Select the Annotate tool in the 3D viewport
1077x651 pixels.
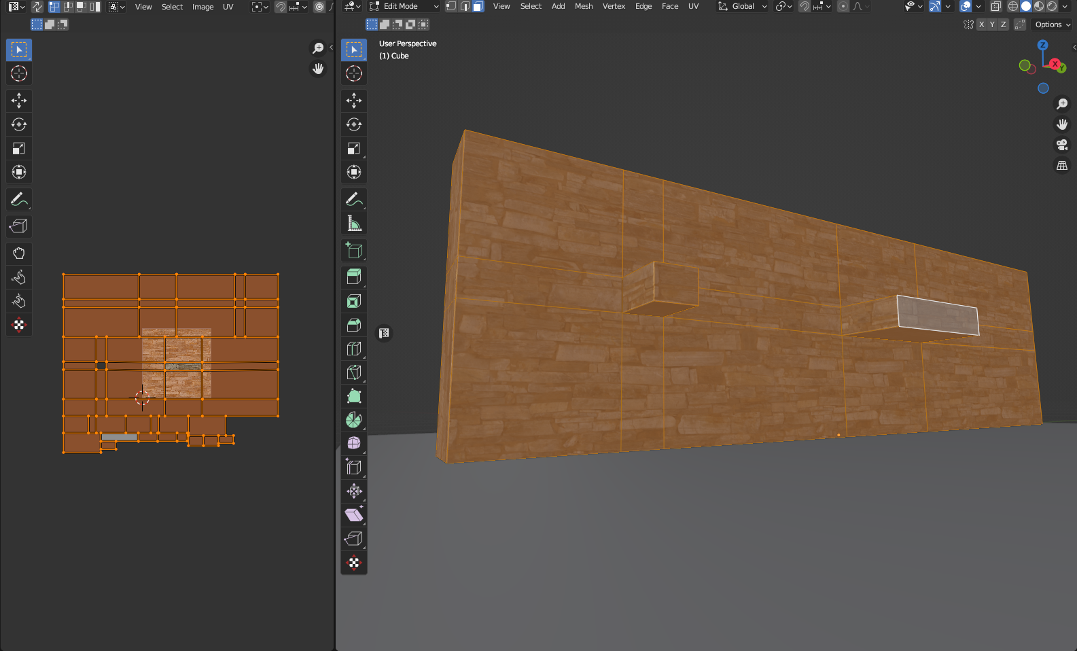pyautogui.click(x=354, y=199)
